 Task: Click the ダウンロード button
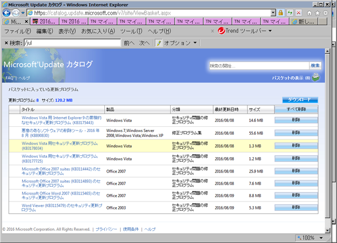click(300, 100)
